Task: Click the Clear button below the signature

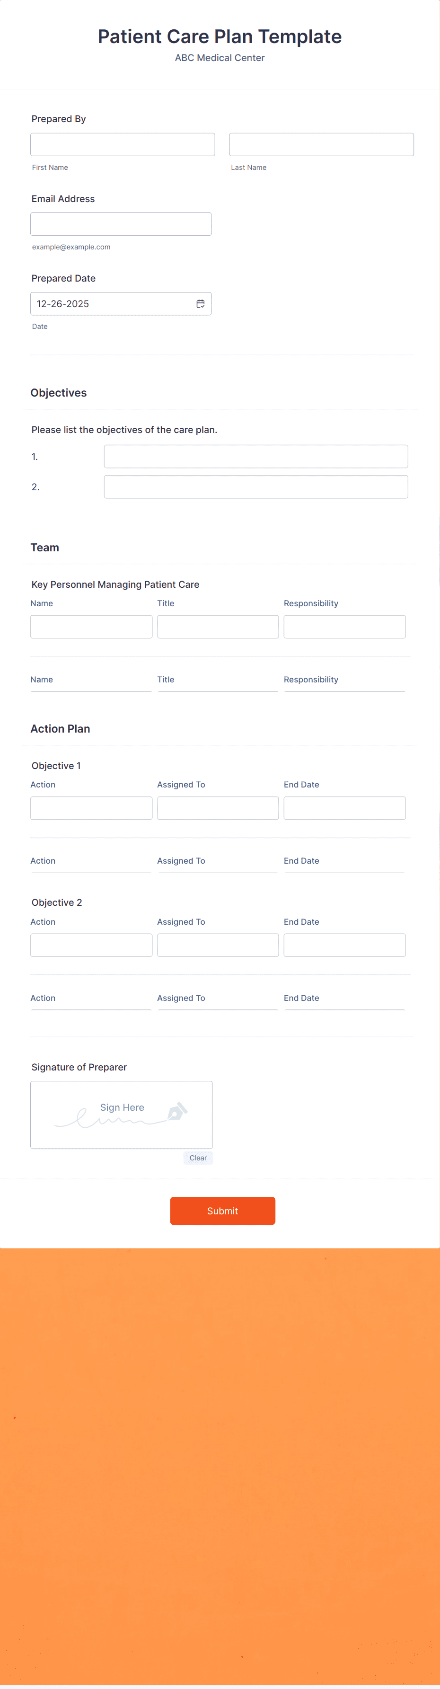Action: (x=198, y=1157)
